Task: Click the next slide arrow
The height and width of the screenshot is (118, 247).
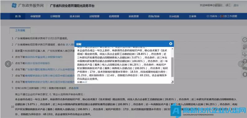Action: (x=241, y=64)
